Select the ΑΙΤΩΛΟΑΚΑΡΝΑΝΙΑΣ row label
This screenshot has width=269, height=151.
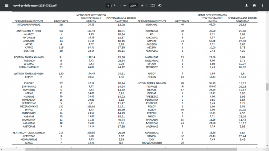[x=29, y=25]
